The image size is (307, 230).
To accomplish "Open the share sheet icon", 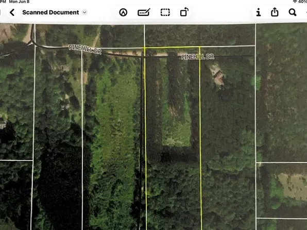I will 275,12.
